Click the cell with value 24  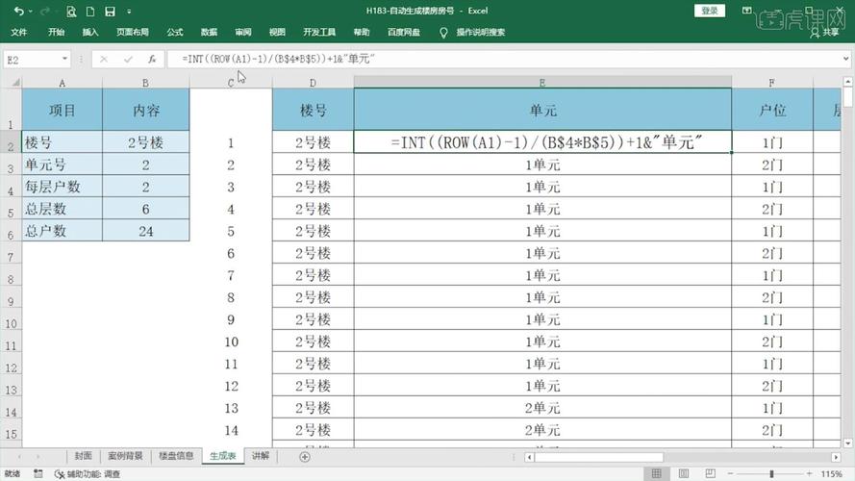point(145,231)
